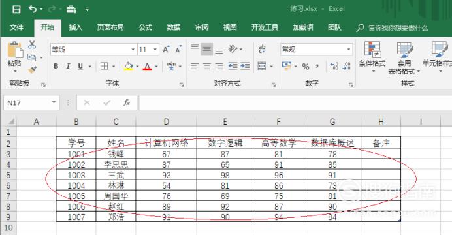
Task: Open the 开发工具 tab
Action: [x=265, y=27]
